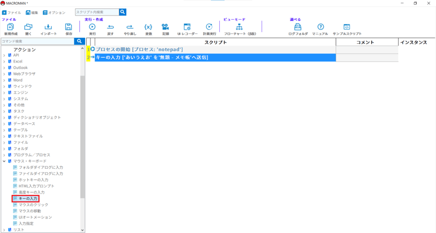The height and width of the screenshot is (233, 436).
Task: Select the フォルダダイアログに入力 command
Action: [x=41, y=167]
